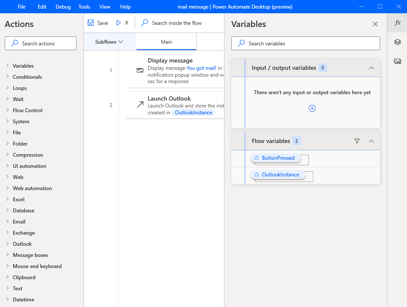Open the Help menu

[x=125, y=7]
